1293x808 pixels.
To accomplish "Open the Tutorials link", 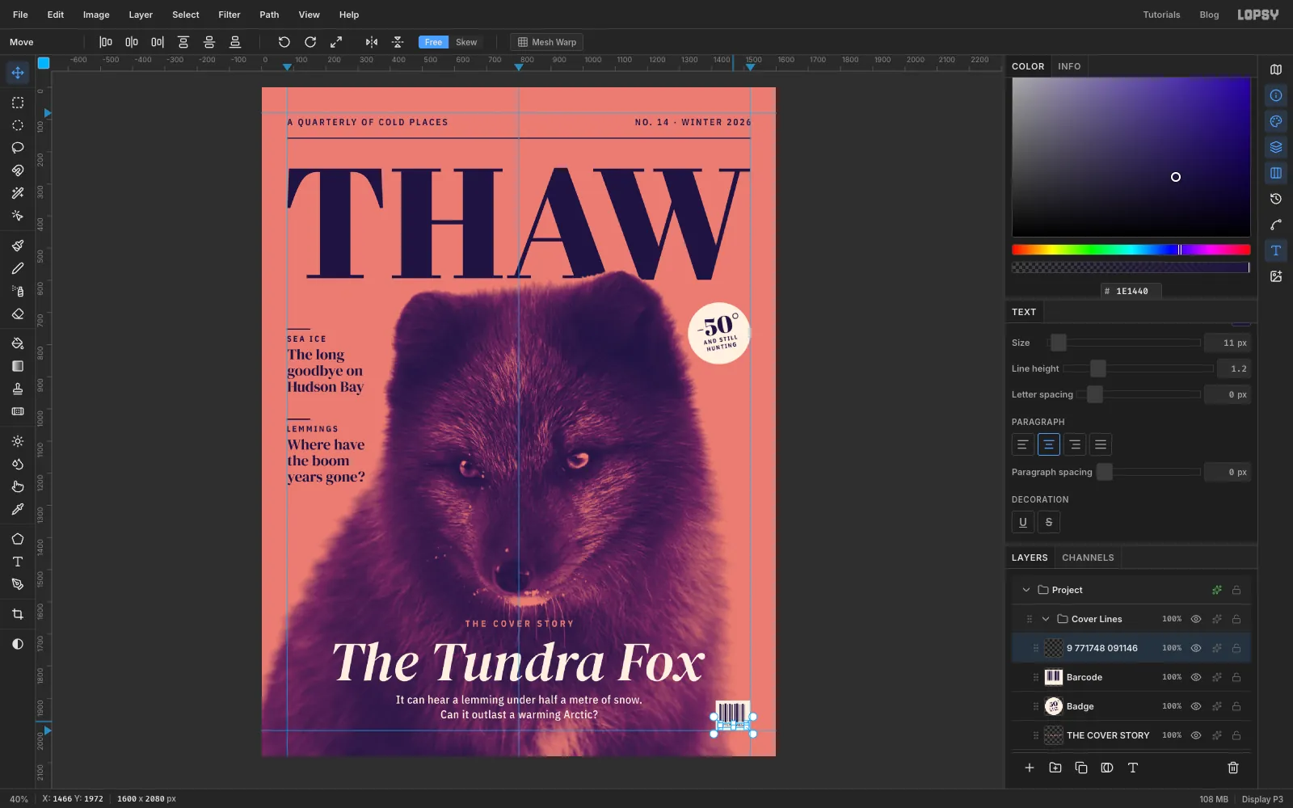I will [x=1161, y=15].
